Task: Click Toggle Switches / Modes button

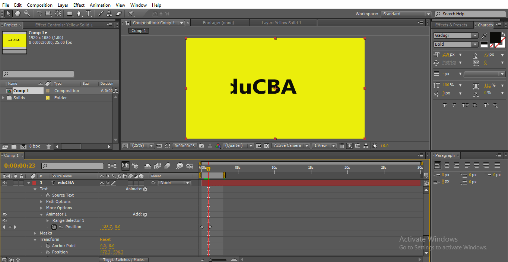Action: coord(124,259)
